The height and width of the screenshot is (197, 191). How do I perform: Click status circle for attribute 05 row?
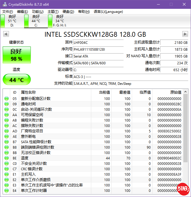tap(7, 98)
